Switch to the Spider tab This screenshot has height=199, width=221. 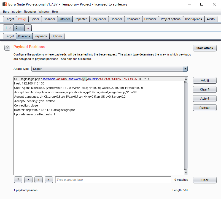35,19
